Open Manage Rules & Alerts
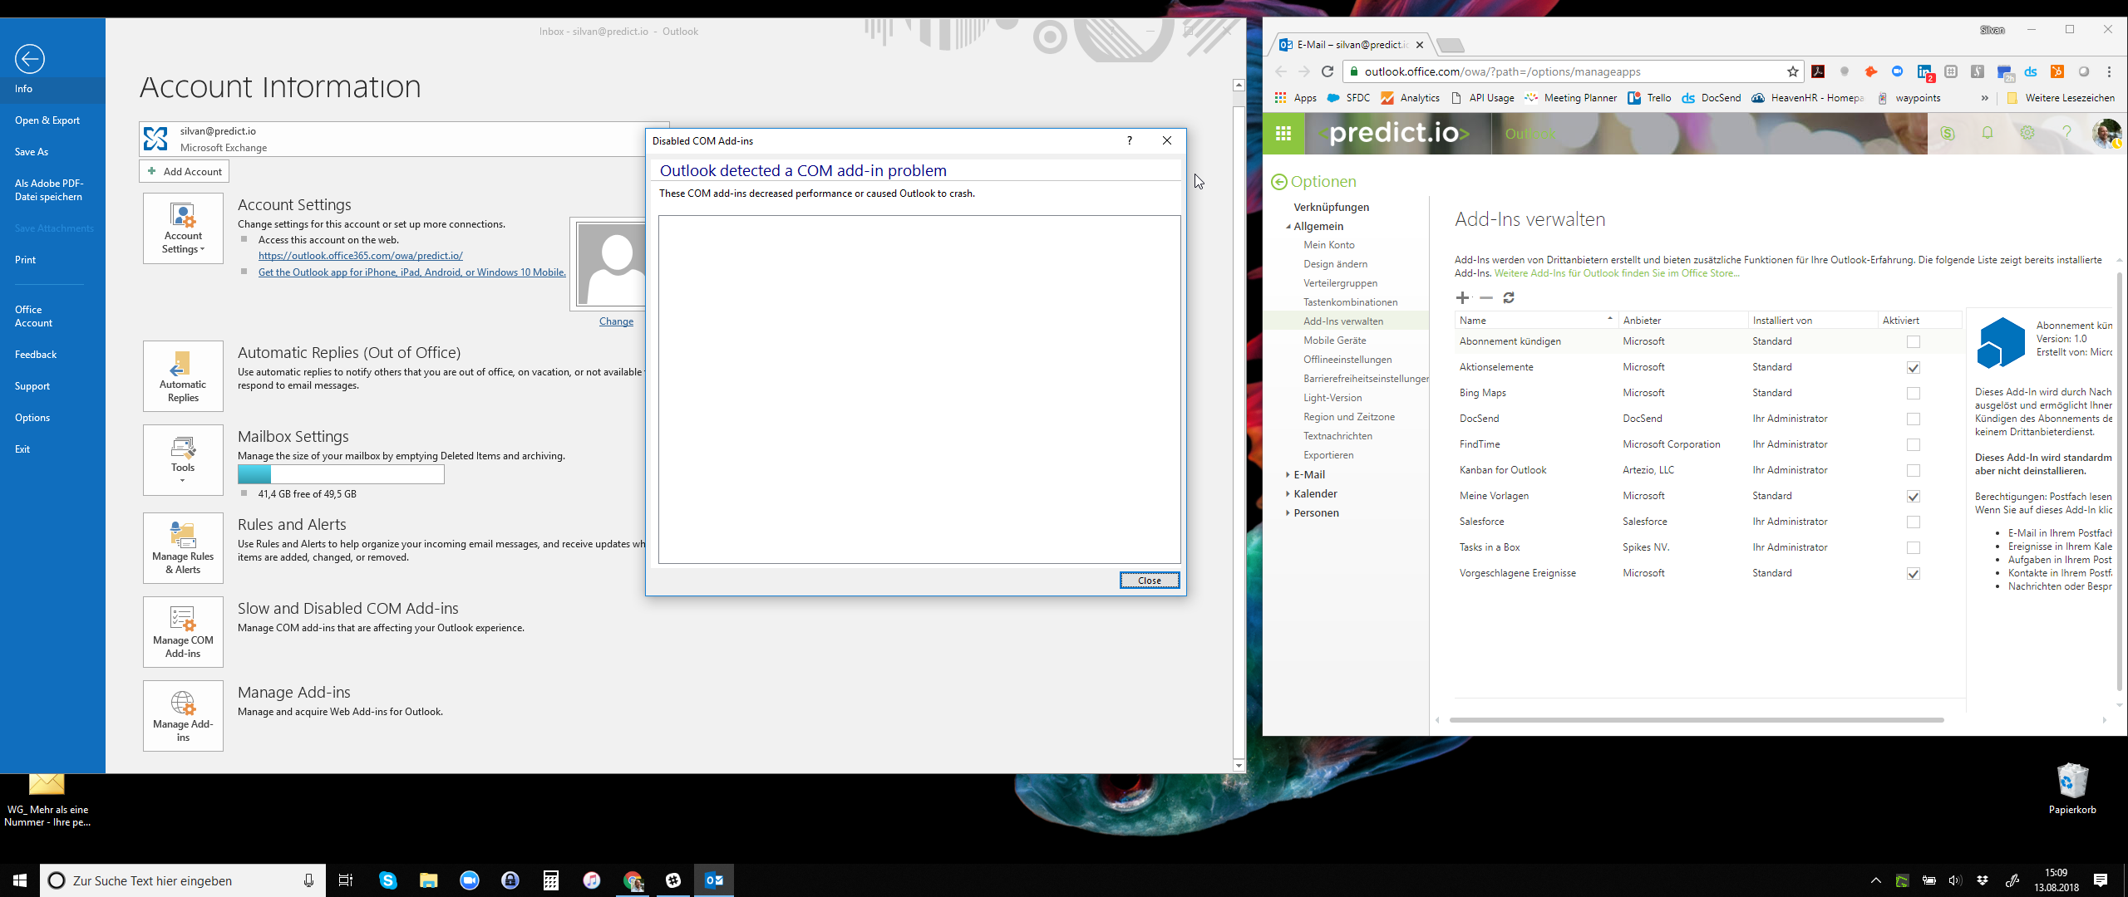This screenshot has width=2128, height=897. (x=183, y=548)
